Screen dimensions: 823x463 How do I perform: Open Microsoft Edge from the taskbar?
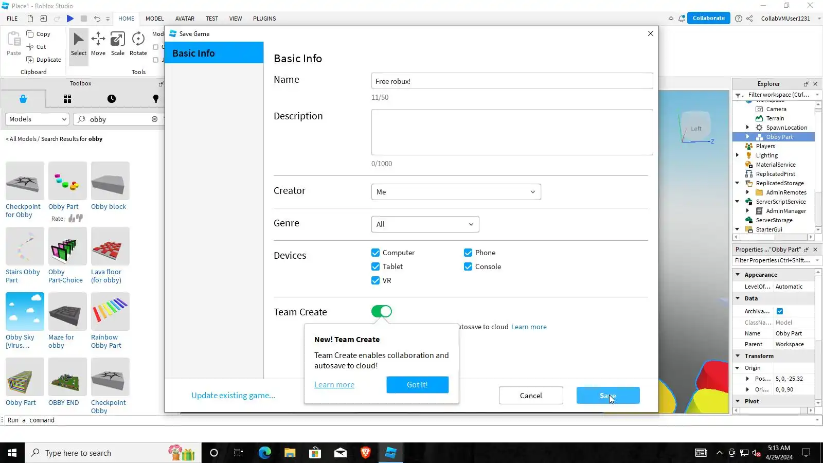point(264,453)
